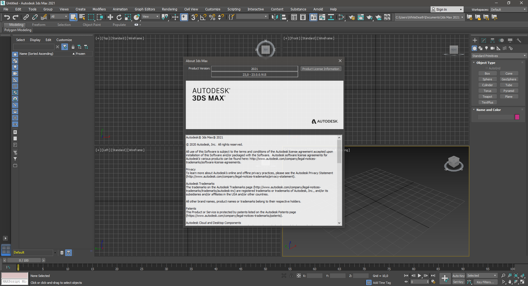Click the Set Key button
Screen dimensions: 528x286
(458, 282)
